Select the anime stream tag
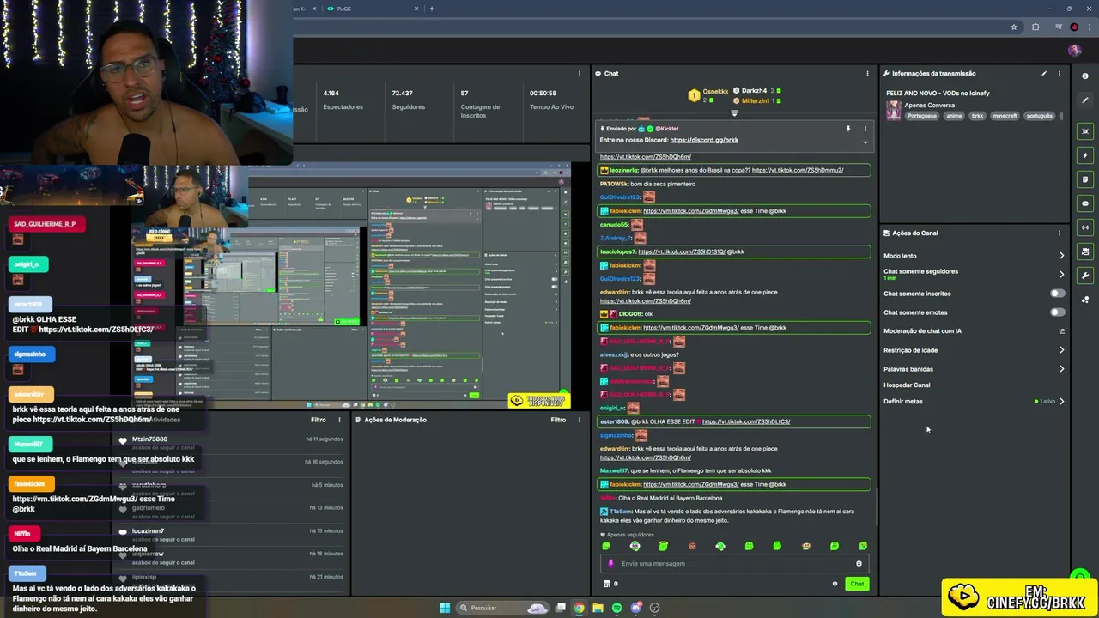The height and width of the screenshot is (618, 1099). tap(954, 116)
